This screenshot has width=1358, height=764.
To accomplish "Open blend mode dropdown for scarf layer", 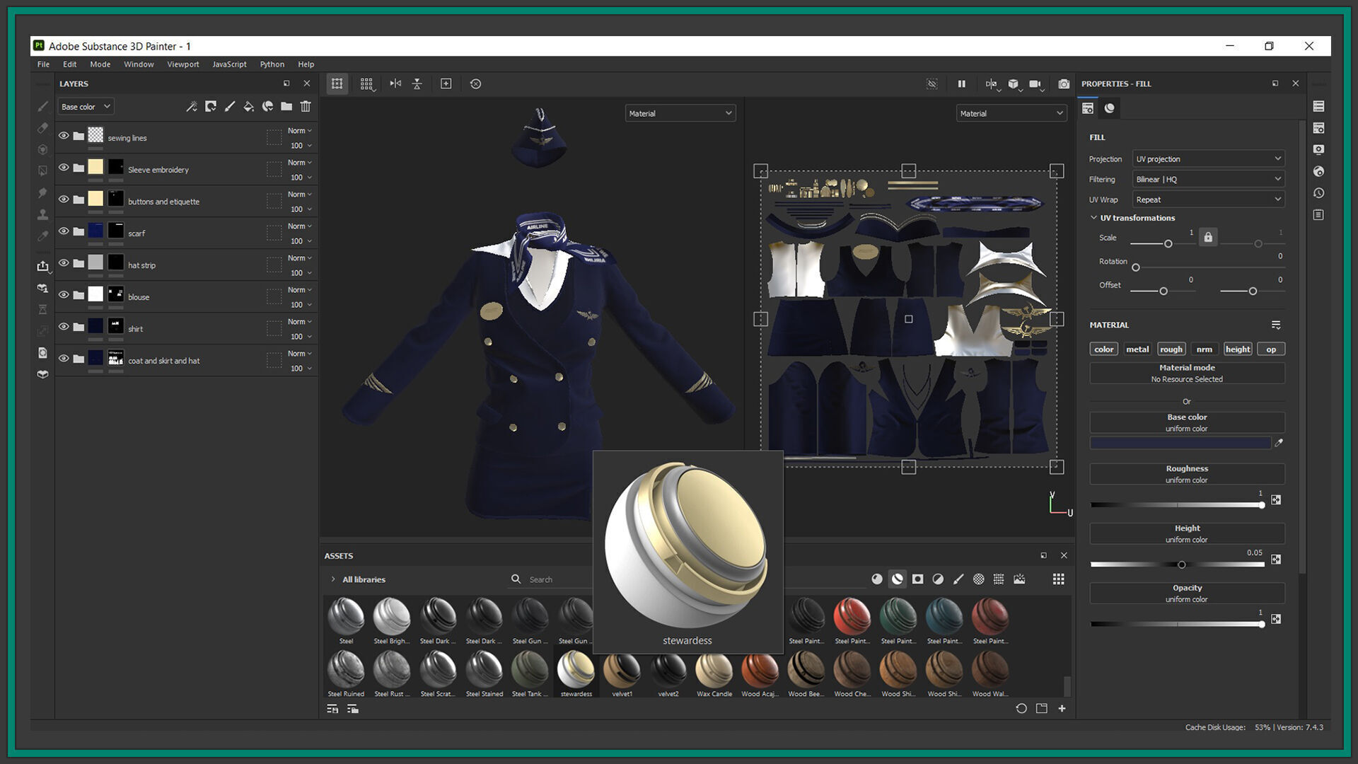I will [300, 226].
